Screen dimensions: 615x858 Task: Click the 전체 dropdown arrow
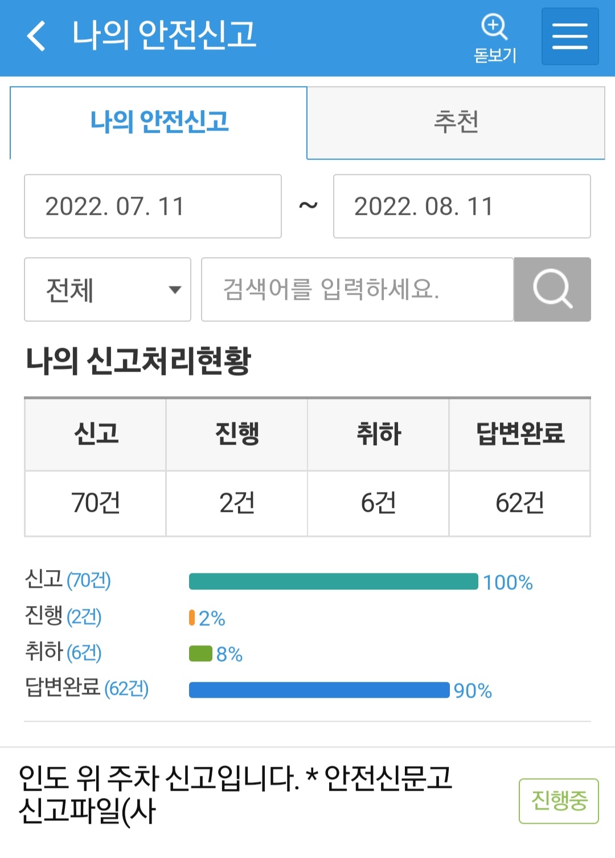[x=175, y=290]
